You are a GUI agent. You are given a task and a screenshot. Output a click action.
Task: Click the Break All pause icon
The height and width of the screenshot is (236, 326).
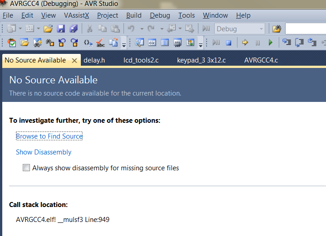[x=257, y=43]
